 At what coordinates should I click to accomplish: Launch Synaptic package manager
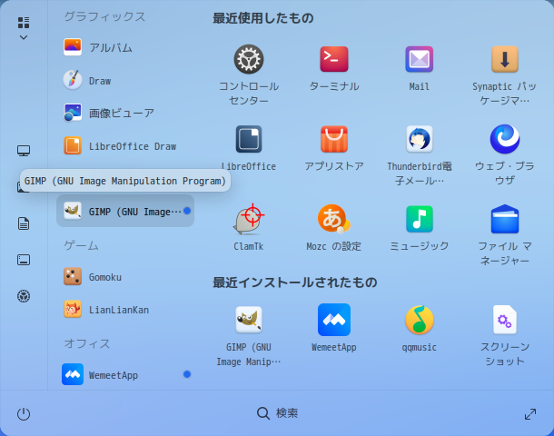pyautogui.click(x=505, y=59)
